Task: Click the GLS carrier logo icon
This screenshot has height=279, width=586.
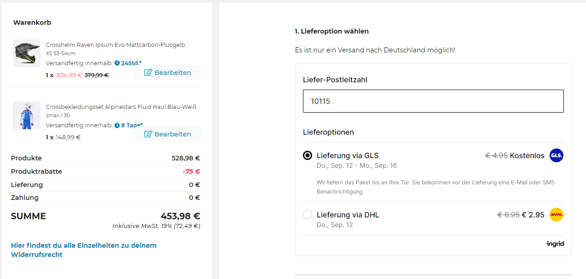Action: (x=556, y=156)
